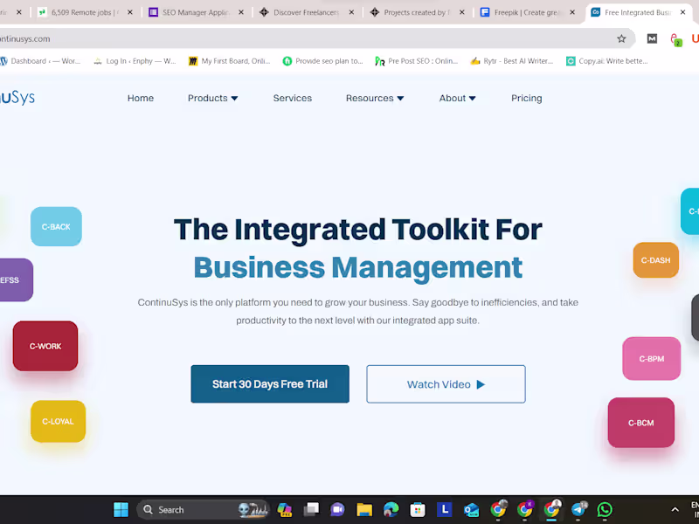
Task: Click the C-WORK red app icon
Action: (x=45, y=346)
